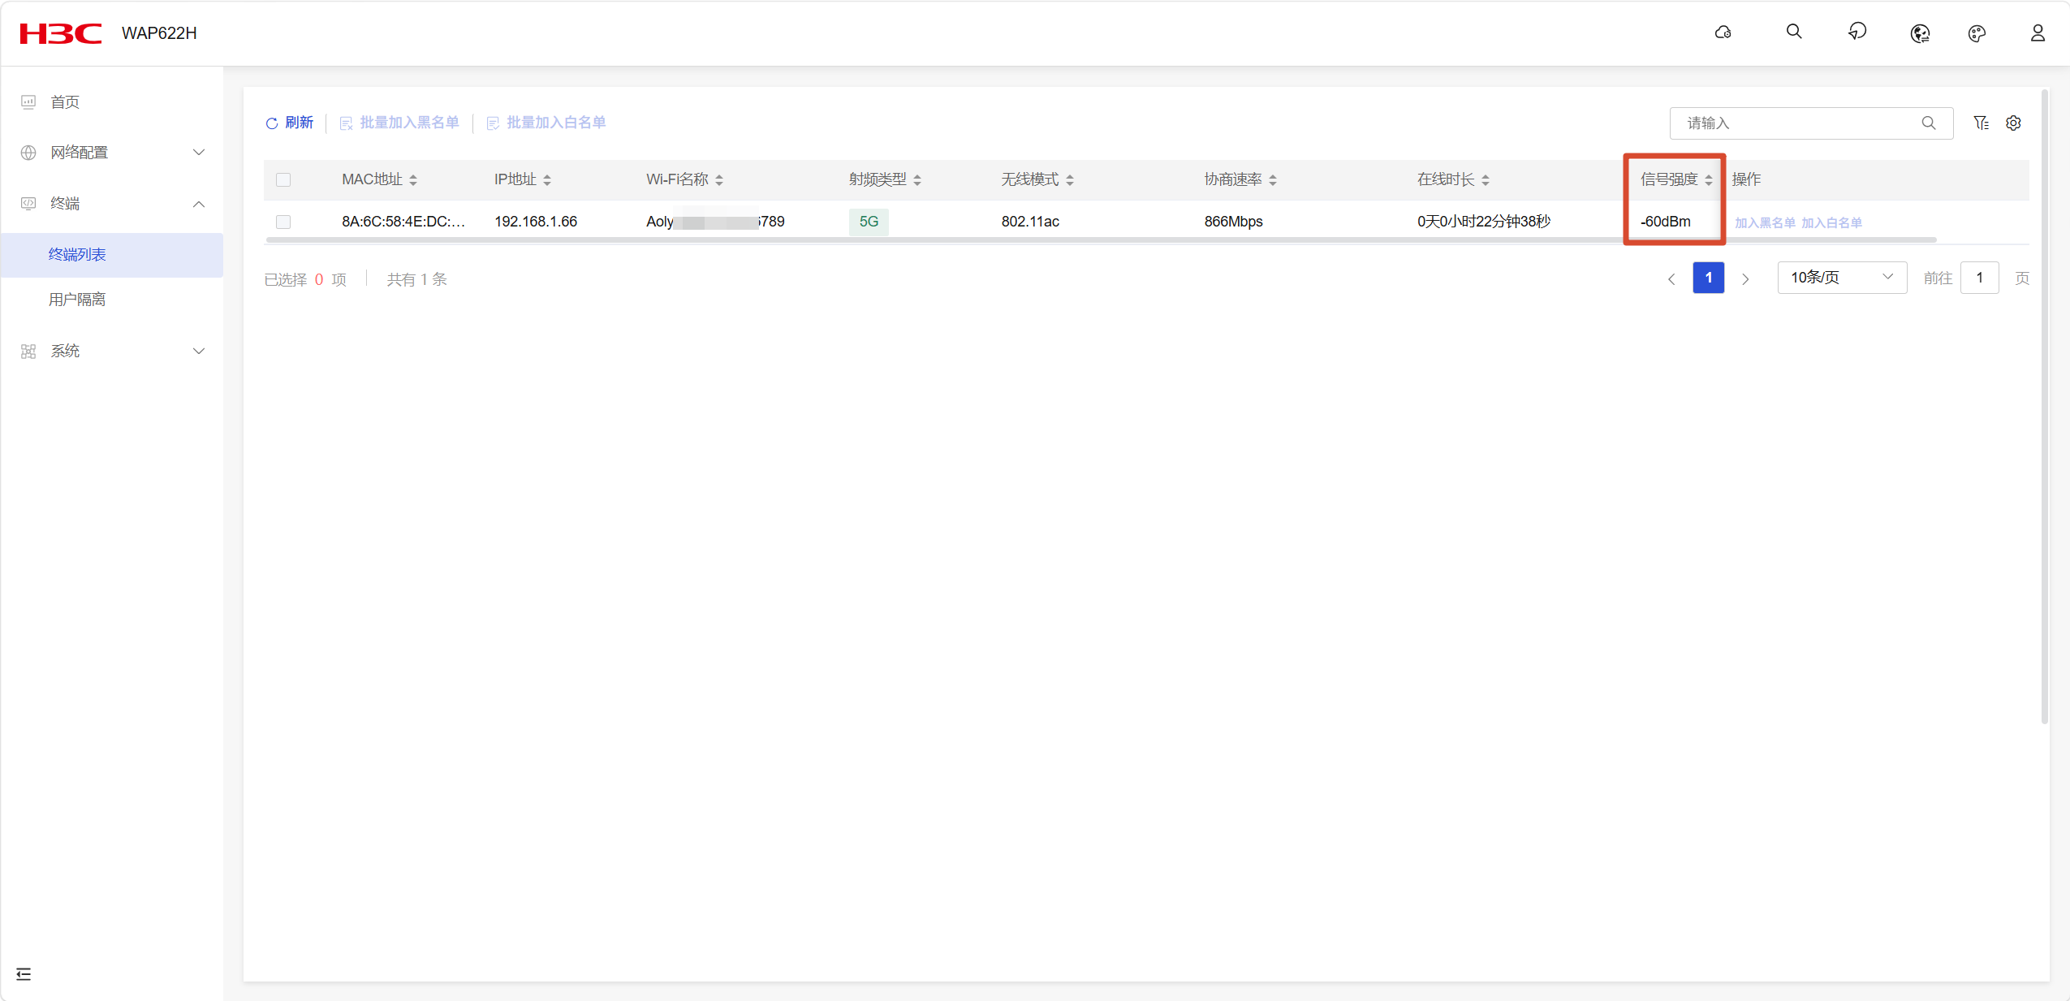Open the theme palette icon

point(1977,33)
